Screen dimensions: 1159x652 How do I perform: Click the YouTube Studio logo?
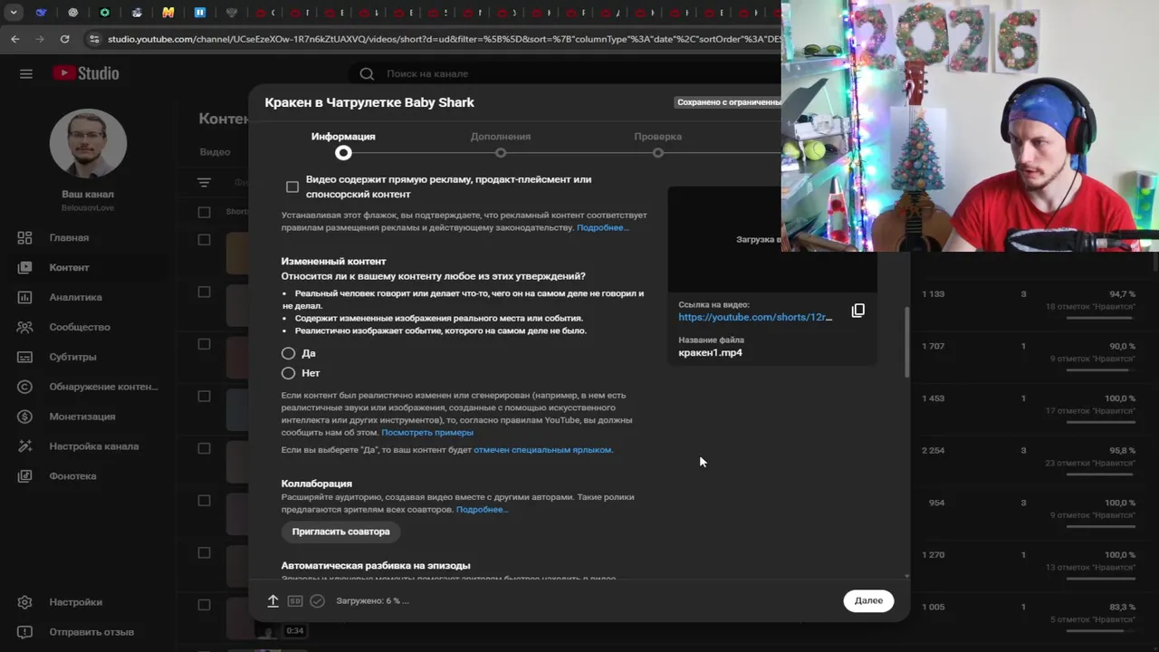[x=85, y=73]
